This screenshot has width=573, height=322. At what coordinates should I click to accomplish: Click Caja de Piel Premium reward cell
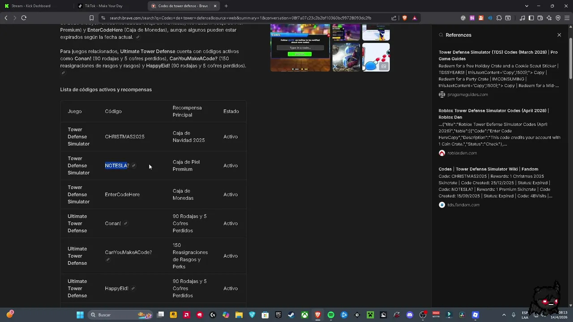(x=186, y=165)
